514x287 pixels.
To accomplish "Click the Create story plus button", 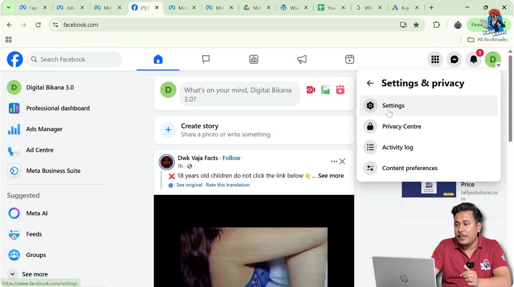I will pos(168,130).
